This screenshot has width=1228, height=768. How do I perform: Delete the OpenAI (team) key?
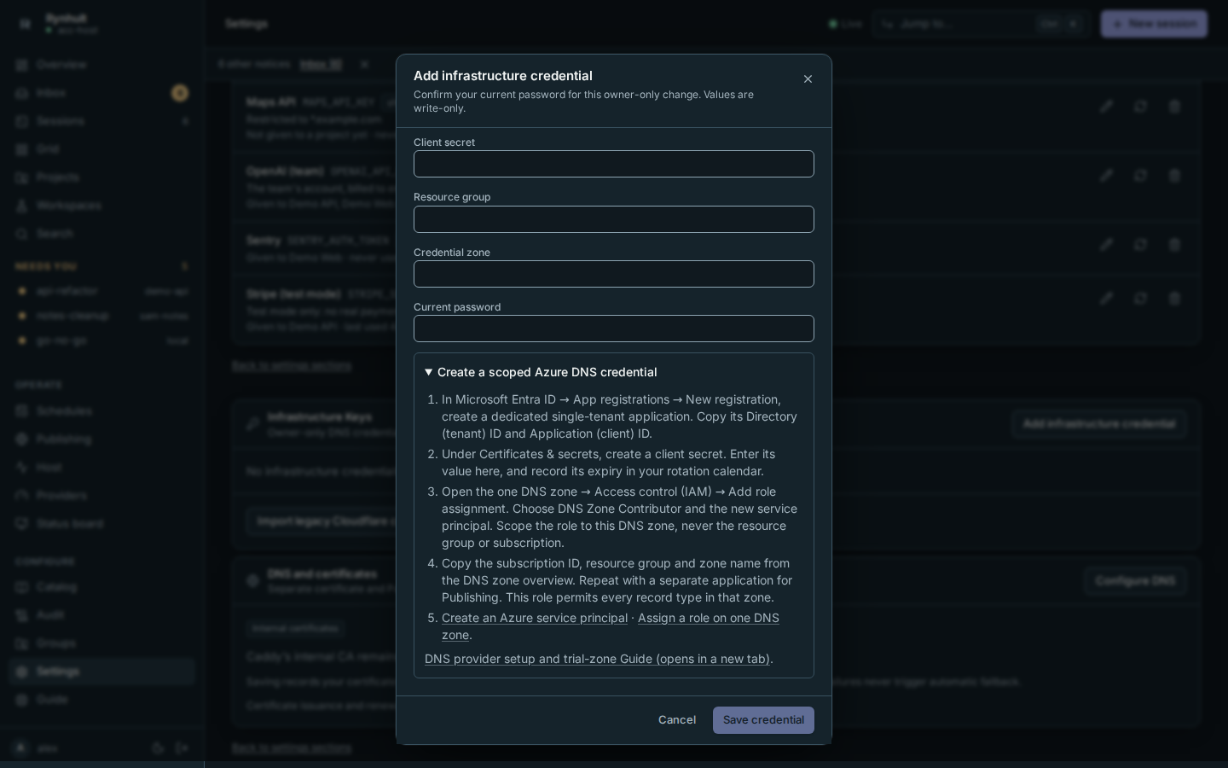pyautogui.click(x=1174, y=176)
